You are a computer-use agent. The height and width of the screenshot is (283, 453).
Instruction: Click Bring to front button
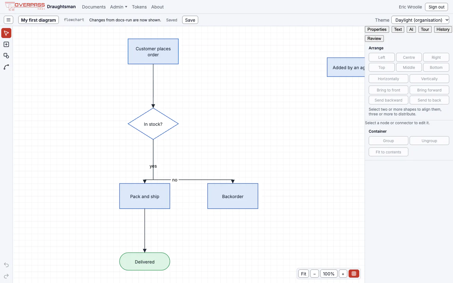pyautogui.click(x=389, y=90)
